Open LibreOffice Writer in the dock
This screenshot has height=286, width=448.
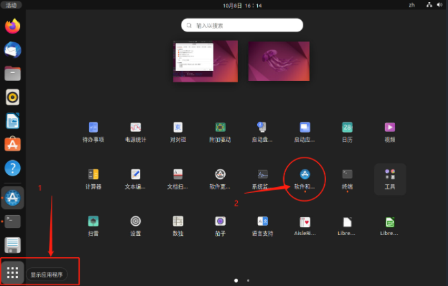[13, 121]
